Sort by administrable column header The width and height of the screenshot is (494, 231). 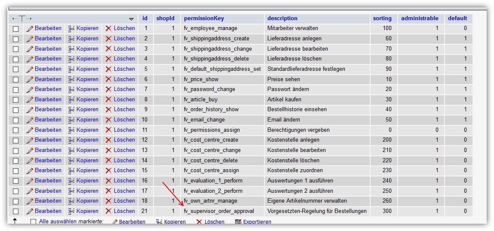point(420,18)
